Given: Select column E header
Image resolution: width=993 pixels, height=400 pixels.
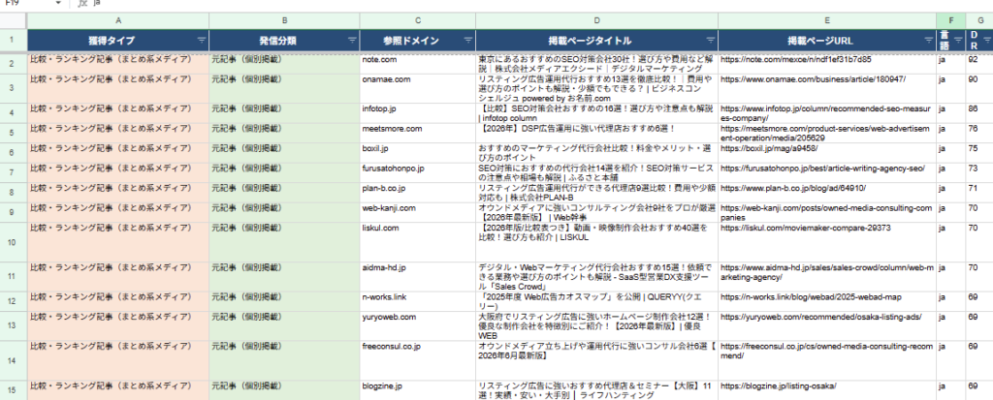Looking at the screenshot, I should coord(827,21).
